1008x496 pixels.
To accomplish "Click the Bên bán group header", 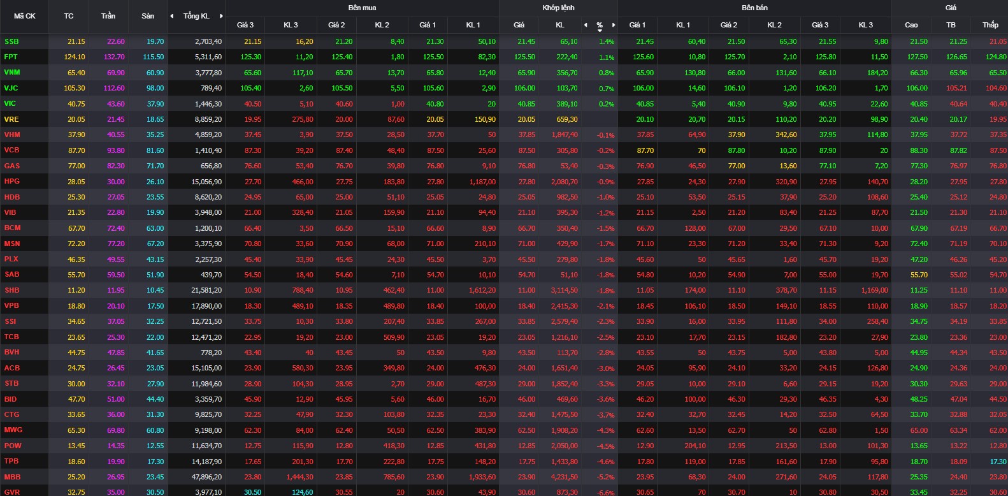I will coord(754,8).
